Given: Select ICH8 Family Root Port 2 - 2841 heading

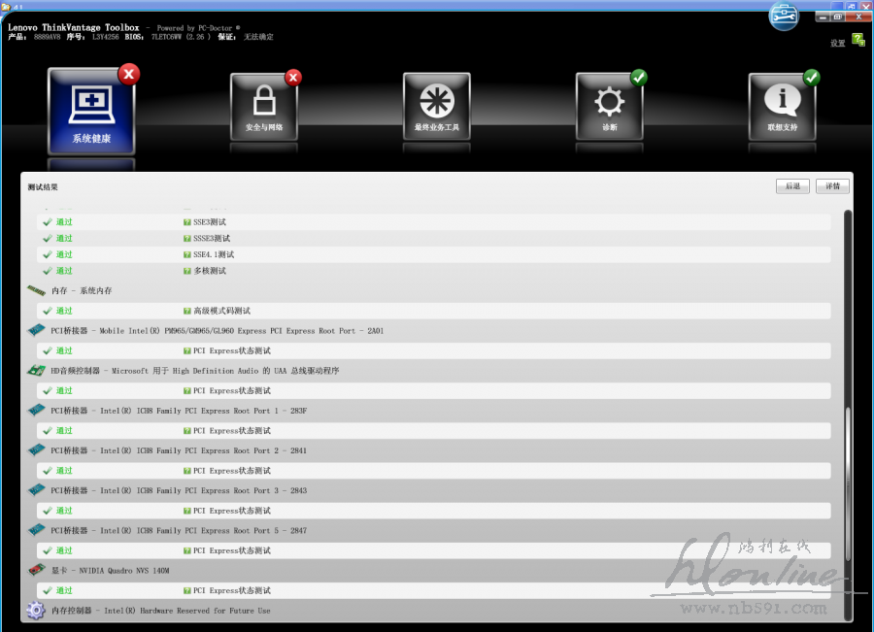Looking at the screenshot, I should (x=179, y=450).
